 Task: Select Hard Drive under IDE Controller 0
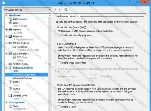(22, 47)
